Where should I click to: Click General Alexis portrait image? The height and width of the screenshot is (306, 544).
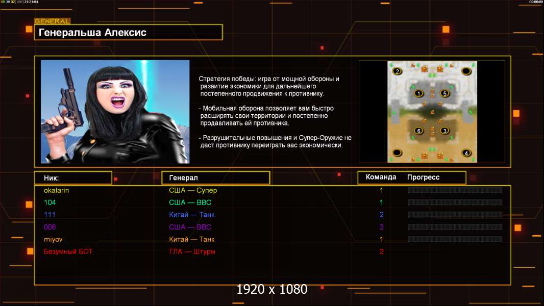[115, 112]
